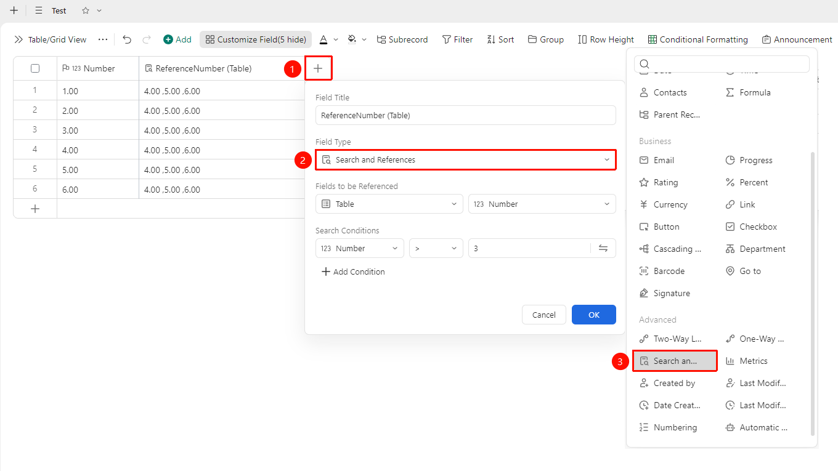This screenshot has height=471, width=838.
Task: Select the Signature field type
Action: click(x=664, y=293)
